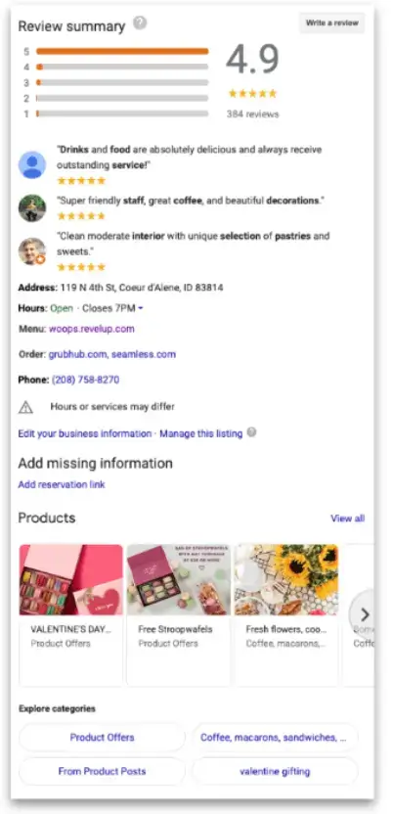Select the Product Offers category chip
This screenshot has height=814, width=393.
(x=102, y=737)
